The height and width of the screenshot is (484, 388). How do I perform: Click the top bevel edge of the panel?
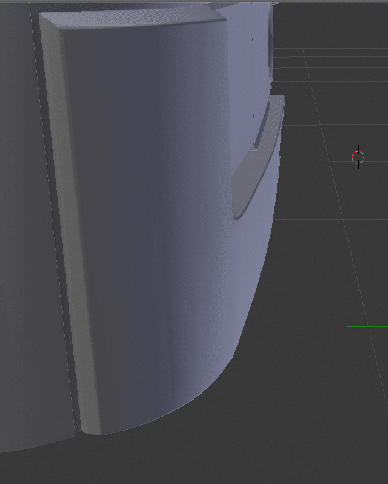[x=134, y=21]
